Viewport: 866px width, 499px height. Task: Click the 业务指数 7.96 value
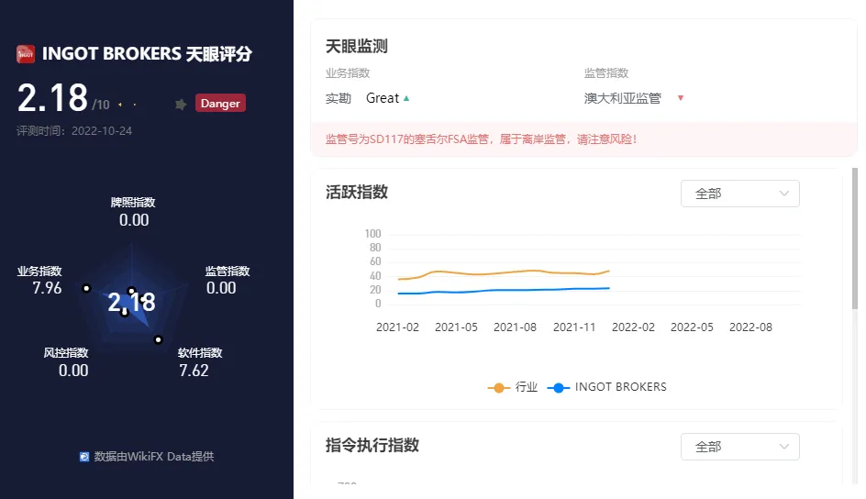coord(47,288)
